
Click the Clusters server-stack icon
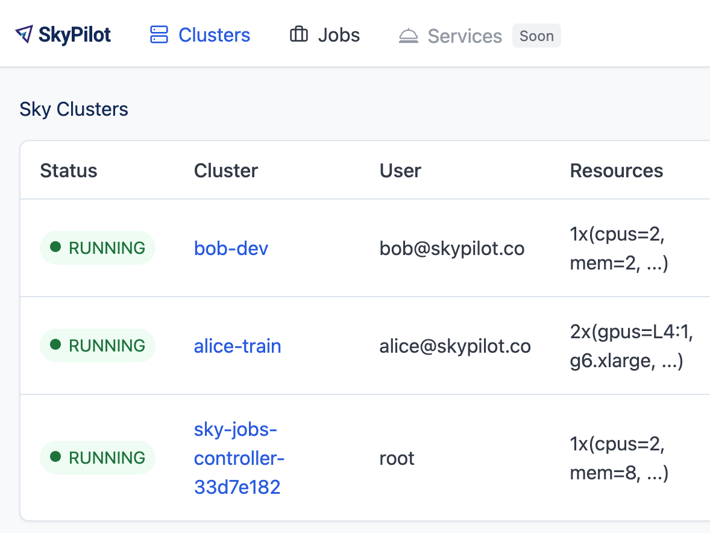[x=159, y=35]
